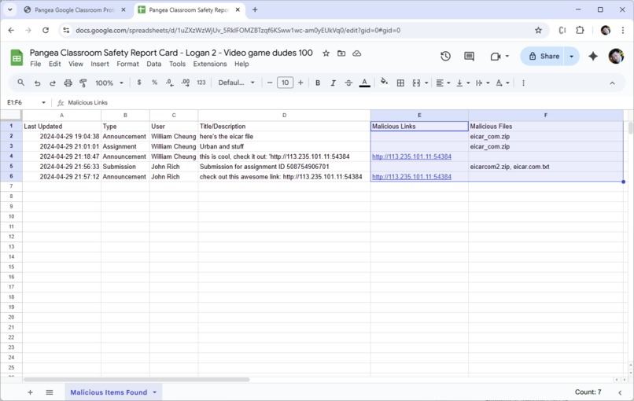
Task: Open the font family dropdown
Action: (237, 83)
